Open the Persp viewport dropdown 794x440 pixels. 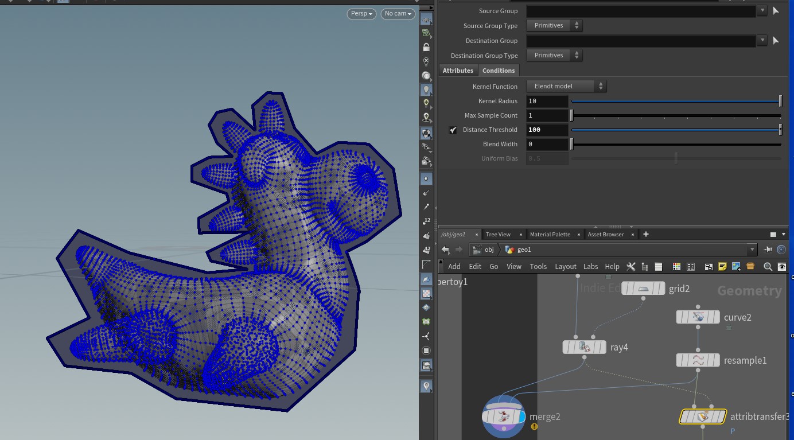(361, 14)
